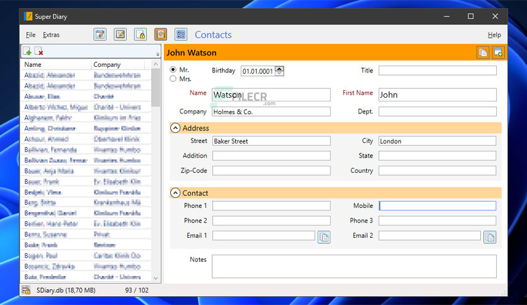Add a new contact with green plus icon

coord(27,51)
